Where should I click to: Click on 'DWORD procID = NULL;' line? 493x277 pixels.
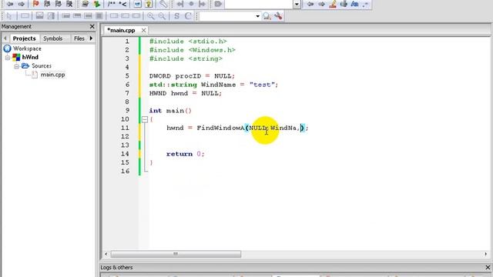click(192, 76)
